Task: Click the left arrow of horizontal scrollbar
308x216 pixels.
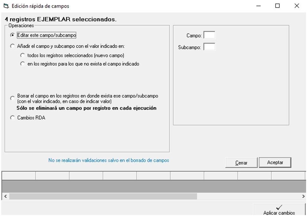Action: tap(5, 196)
